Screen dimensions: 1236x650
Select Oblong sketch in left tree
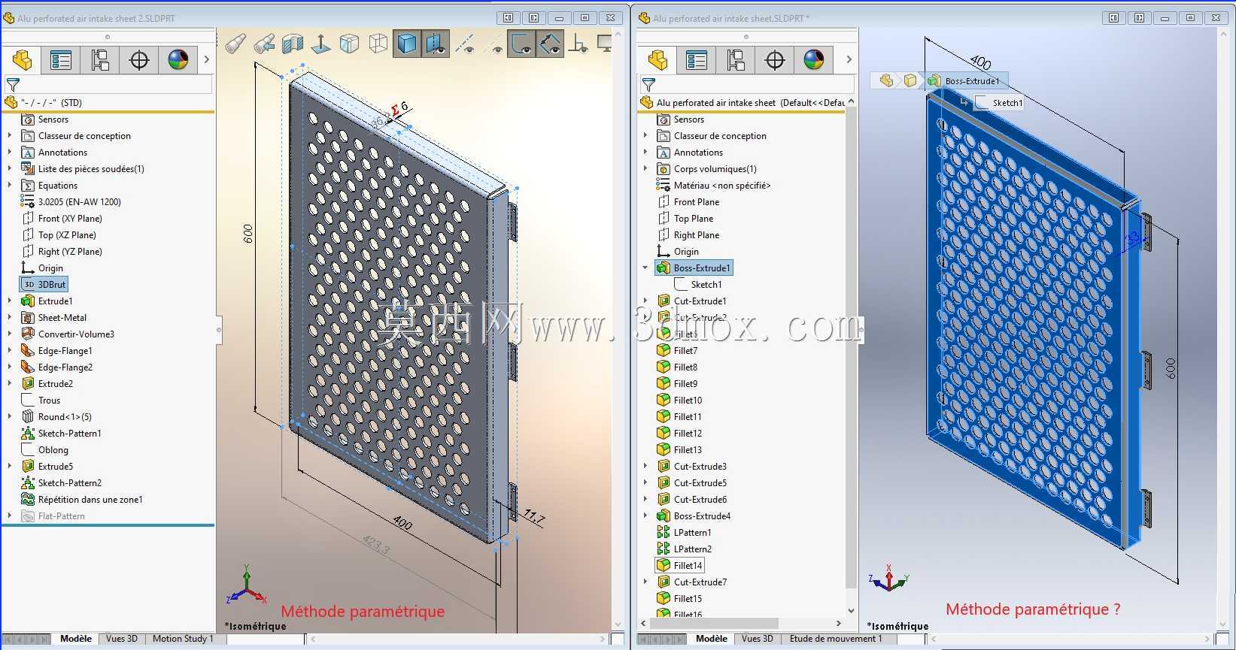pos(45,450)
